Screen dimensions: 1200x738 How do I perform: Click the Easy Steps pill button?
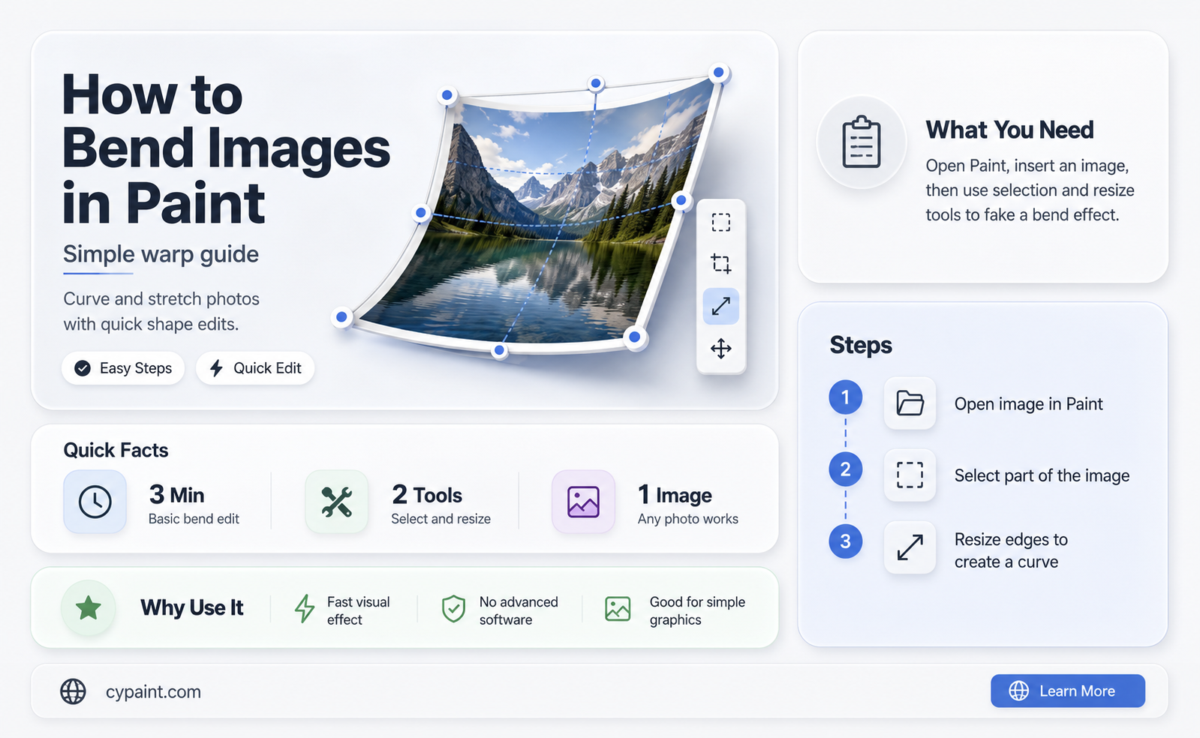pyautogui.click(x=123, y=368)
